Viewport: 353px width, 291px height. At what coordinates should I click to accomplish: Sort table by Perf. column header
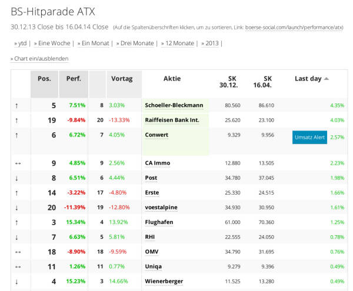74,79
